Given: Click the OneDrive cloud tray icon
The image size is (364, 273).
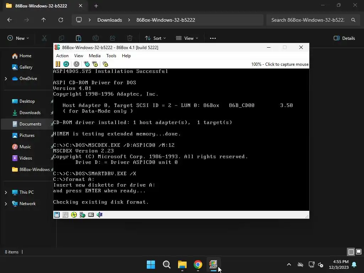Looking at the screenshot, I should coord(300,264).
